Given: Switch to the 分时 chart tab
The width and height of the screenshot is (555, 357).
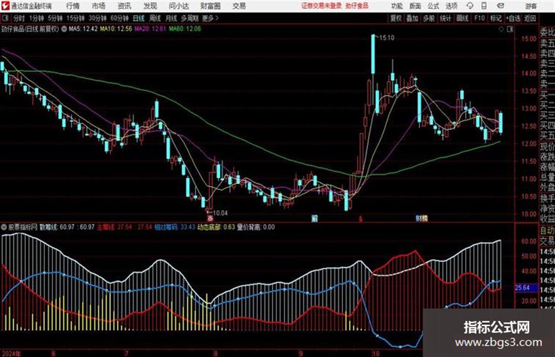Looking at the screenshot, I should [x=19, y=18].
